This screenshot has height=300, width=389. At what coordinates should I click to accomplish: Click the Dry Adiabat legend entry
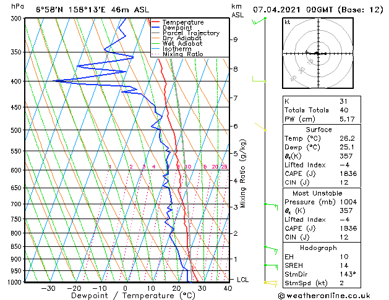pyautogui.click(x=182, y=38)
